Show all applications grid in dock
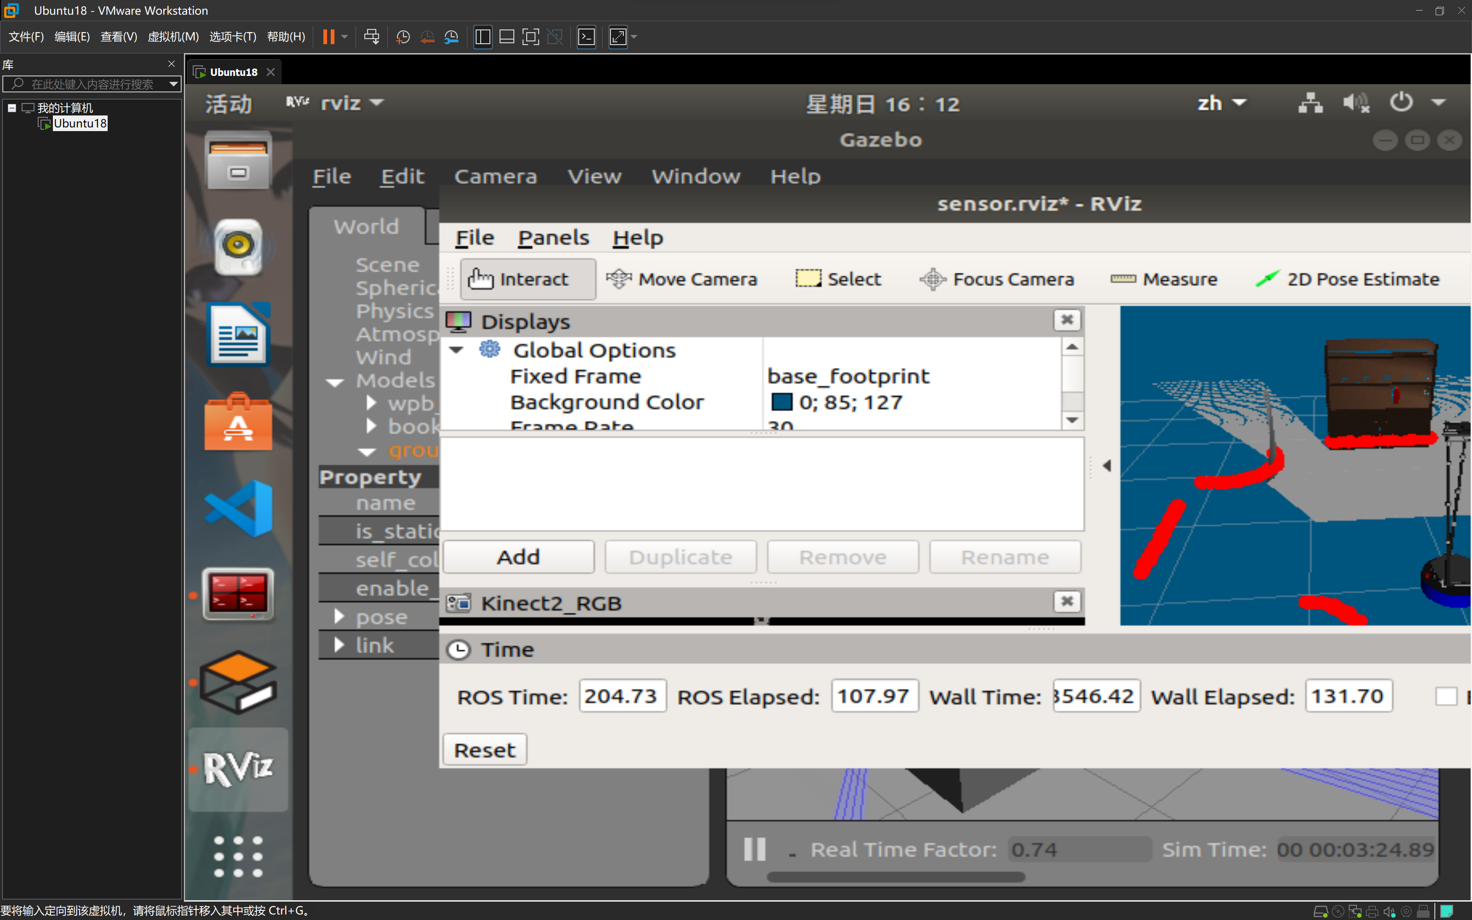This screenshot has height=920, width=1472. 238,856
